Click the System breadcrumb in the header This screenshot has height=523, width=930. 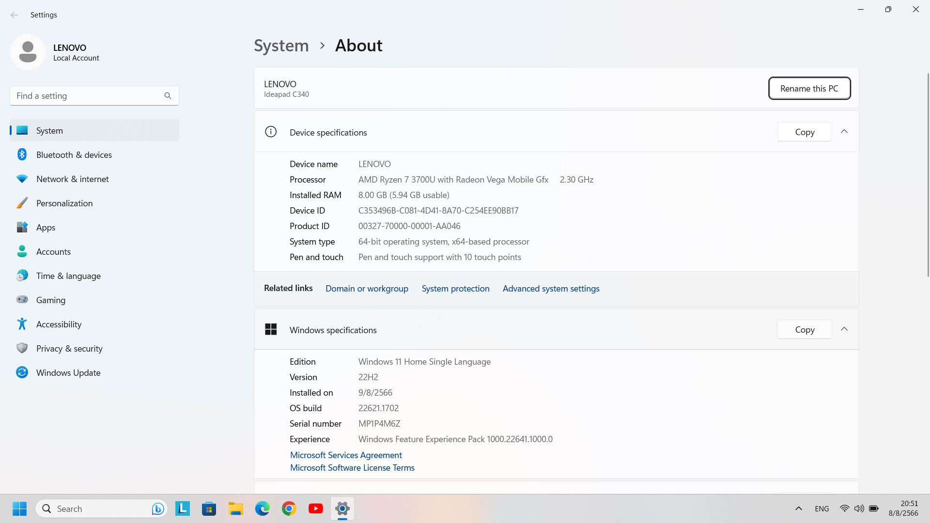coord(281,46)
